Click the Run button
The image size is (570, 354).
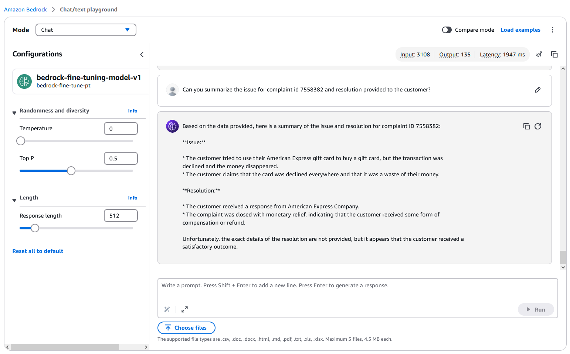[536, 310]
